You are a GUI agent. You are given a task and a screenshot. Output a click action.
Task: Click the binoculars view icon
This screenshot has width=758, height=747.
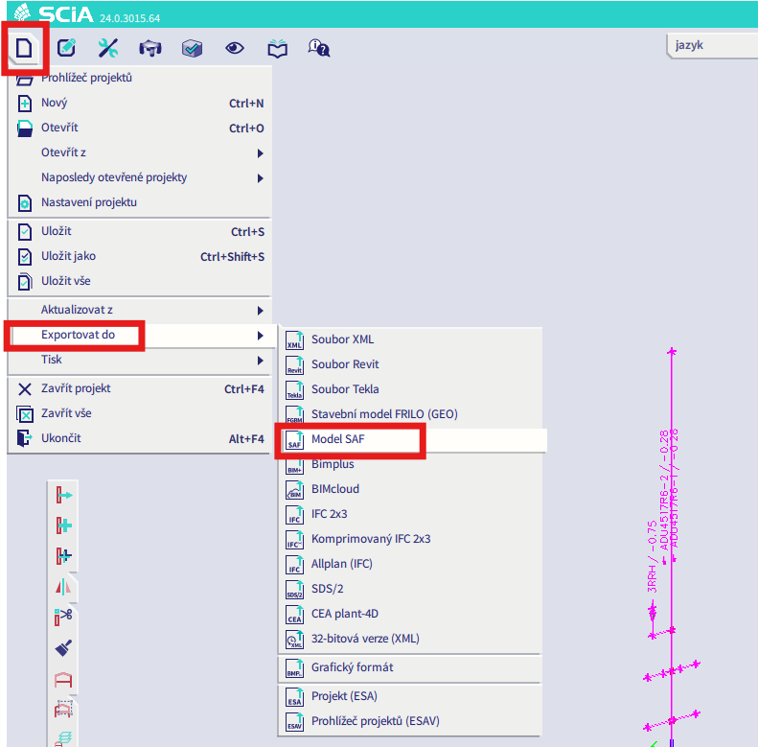point(150,48)
